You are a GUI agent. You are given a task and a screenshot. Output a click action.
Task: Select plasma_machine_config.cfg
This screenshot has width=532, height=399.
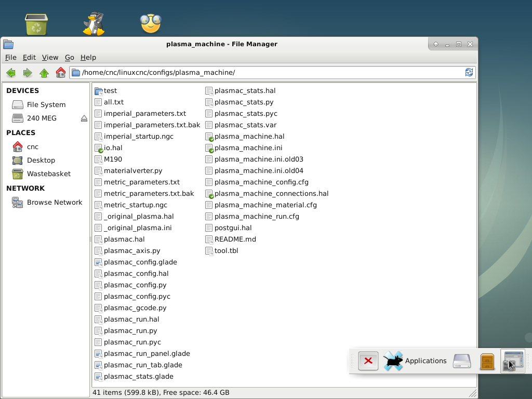coord(261,182)
